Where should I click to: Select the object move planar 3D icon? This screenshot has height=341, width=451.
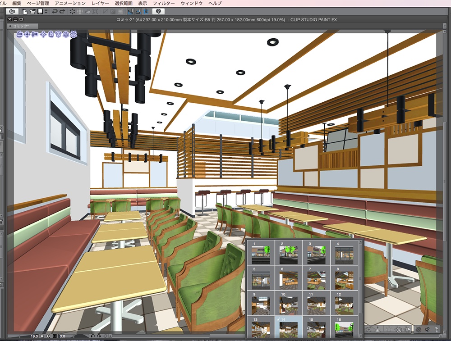click(43, 35)
